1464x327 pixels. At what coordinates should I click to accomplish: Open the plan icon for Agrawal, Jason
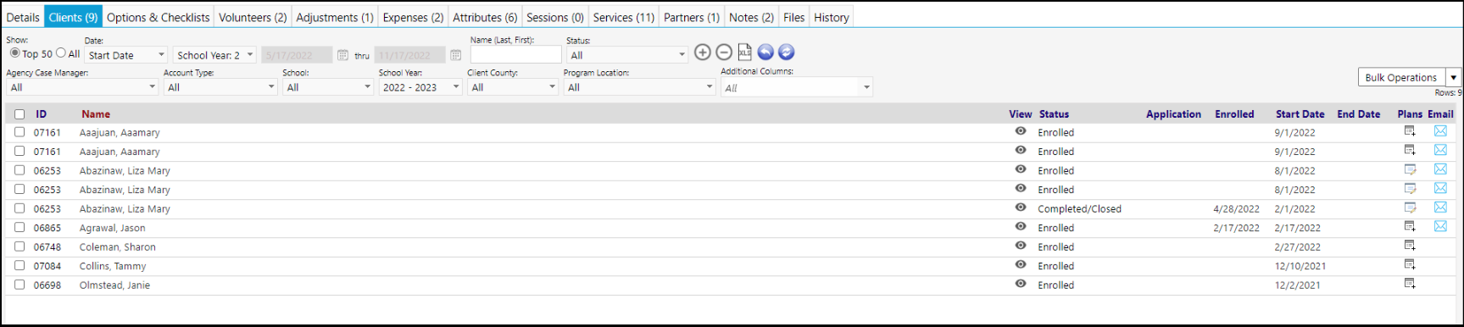click(1410, 226)
